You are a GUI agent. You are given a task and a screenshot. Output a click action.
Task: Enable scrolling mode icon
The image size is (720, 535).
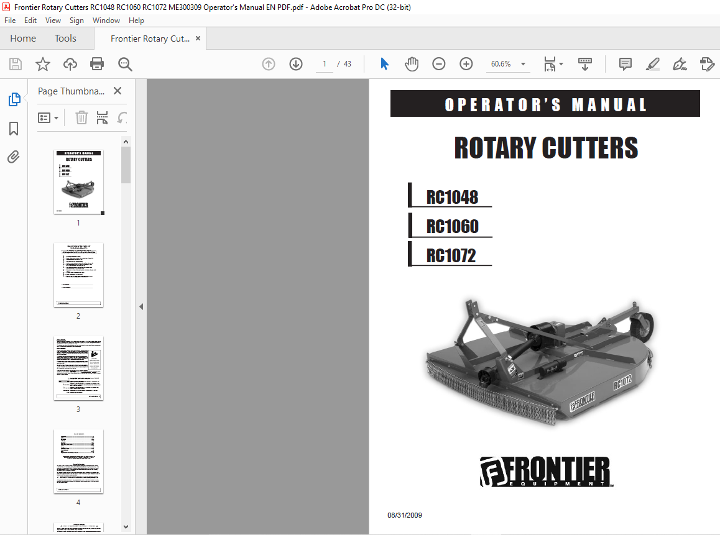point(585,64)
